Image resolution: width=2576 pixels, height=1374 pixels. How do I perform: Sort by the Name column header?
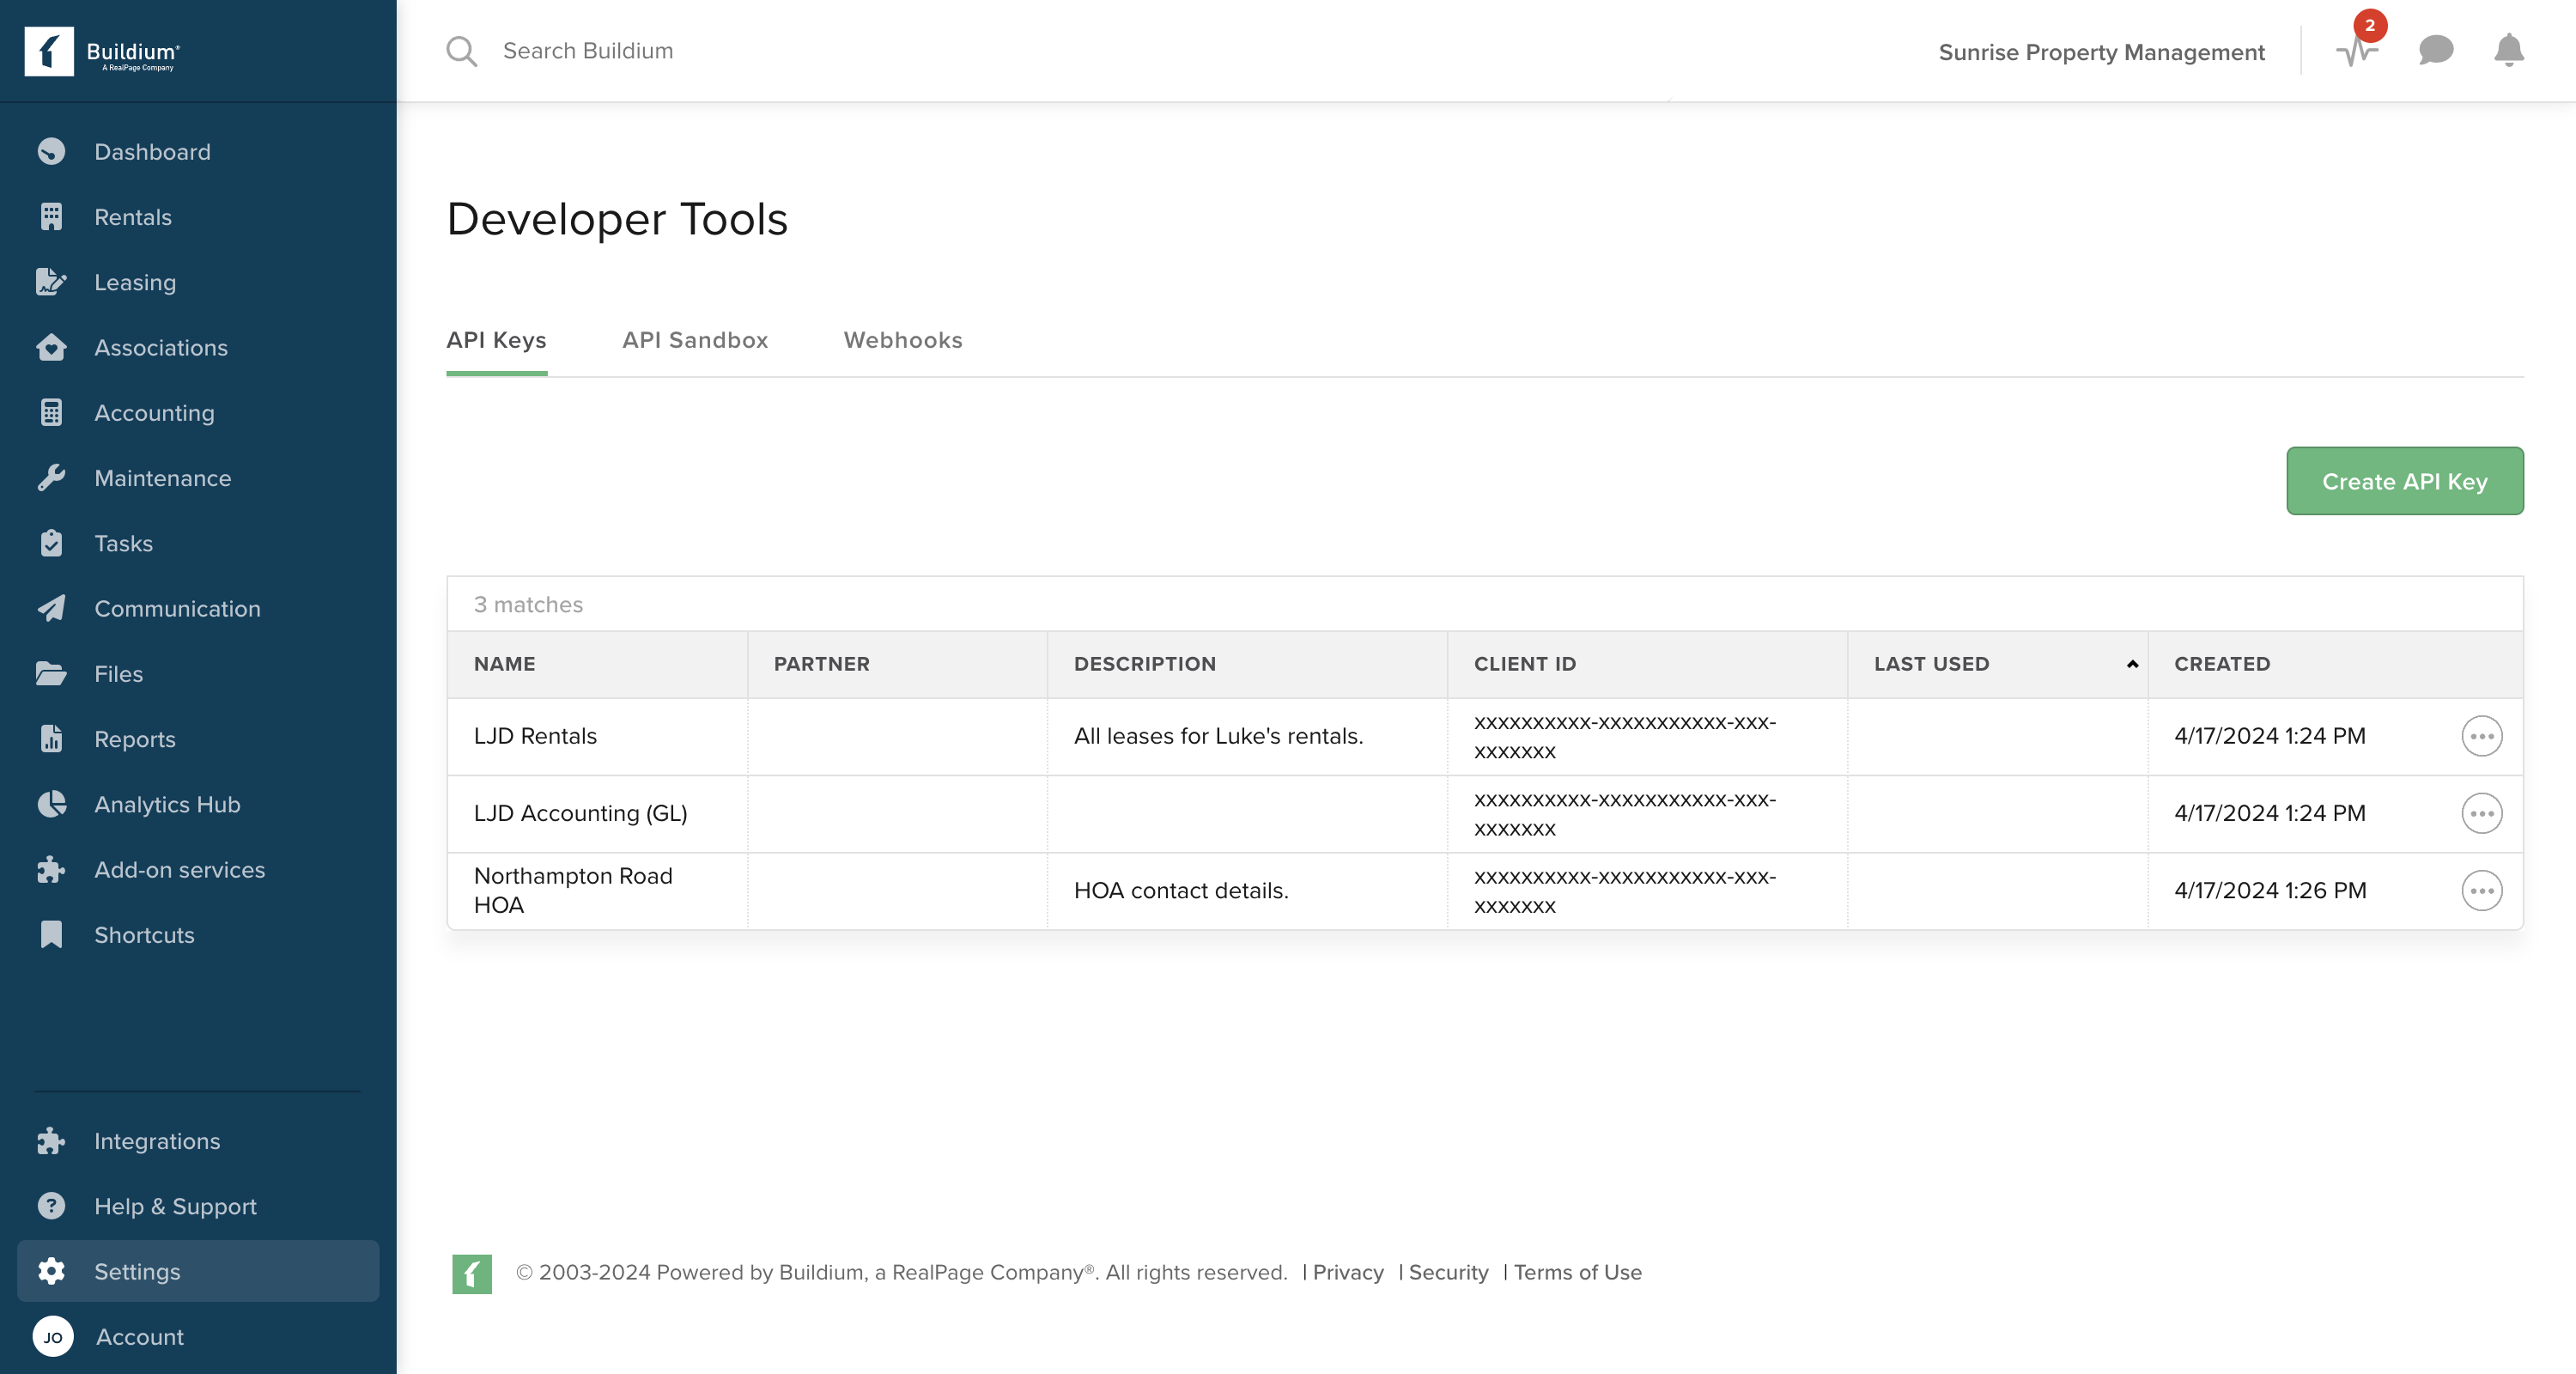[597, 664]
